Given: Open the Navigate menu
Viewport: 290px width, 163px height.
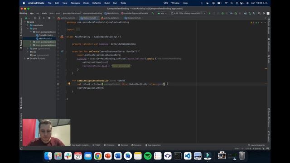Looking at the screenshot, I should [75, 3].
